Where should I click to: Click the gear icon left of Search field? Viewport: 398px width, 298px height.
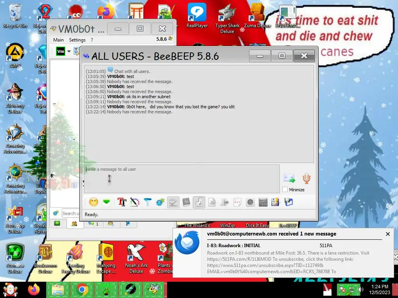point(56,213)
